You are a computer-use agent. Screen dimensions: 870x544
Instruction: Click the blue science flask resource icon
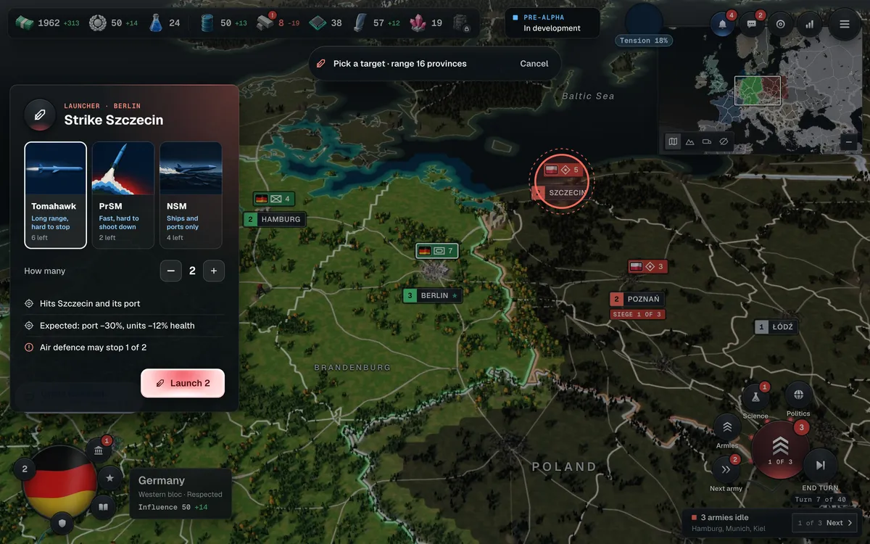pos(156,23)
